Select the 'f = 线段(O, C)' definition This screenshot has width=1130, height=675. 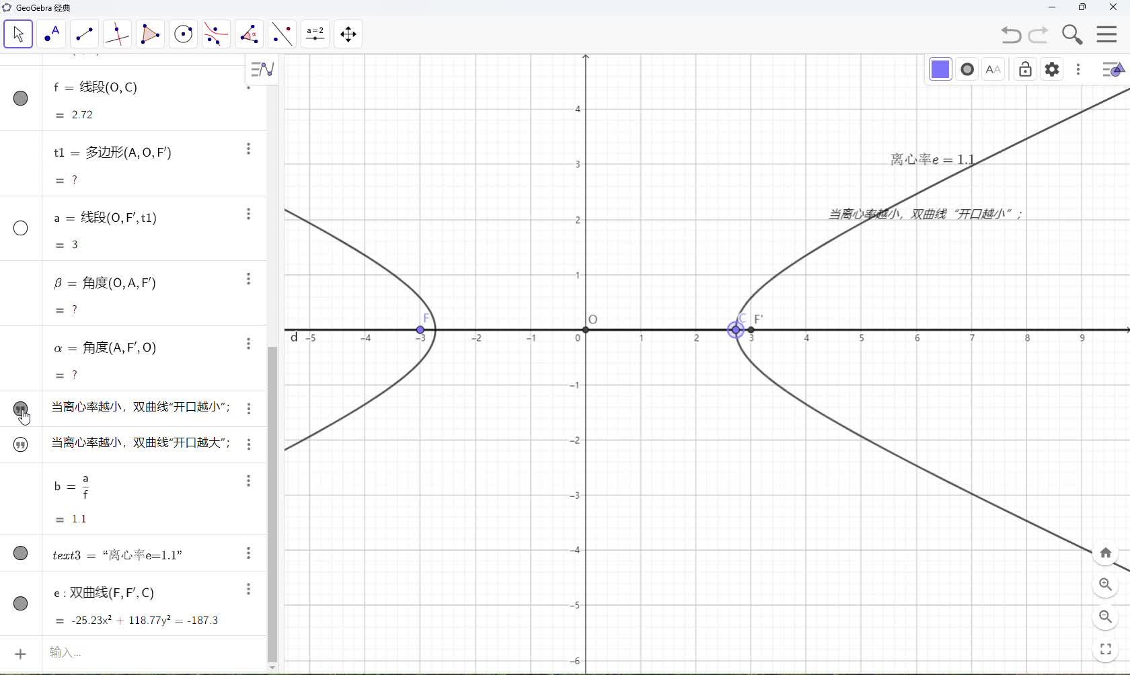click(x=96, y=87)
